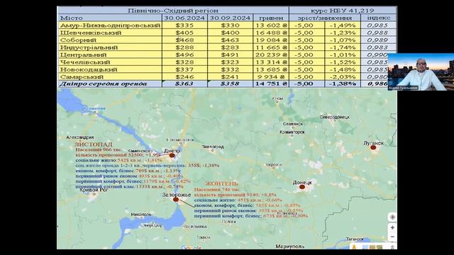Viewport: 454px width, 255px height.
Task: Select the 'Соборний' row label
Action: pyautogui.click(x=110, y=40)
